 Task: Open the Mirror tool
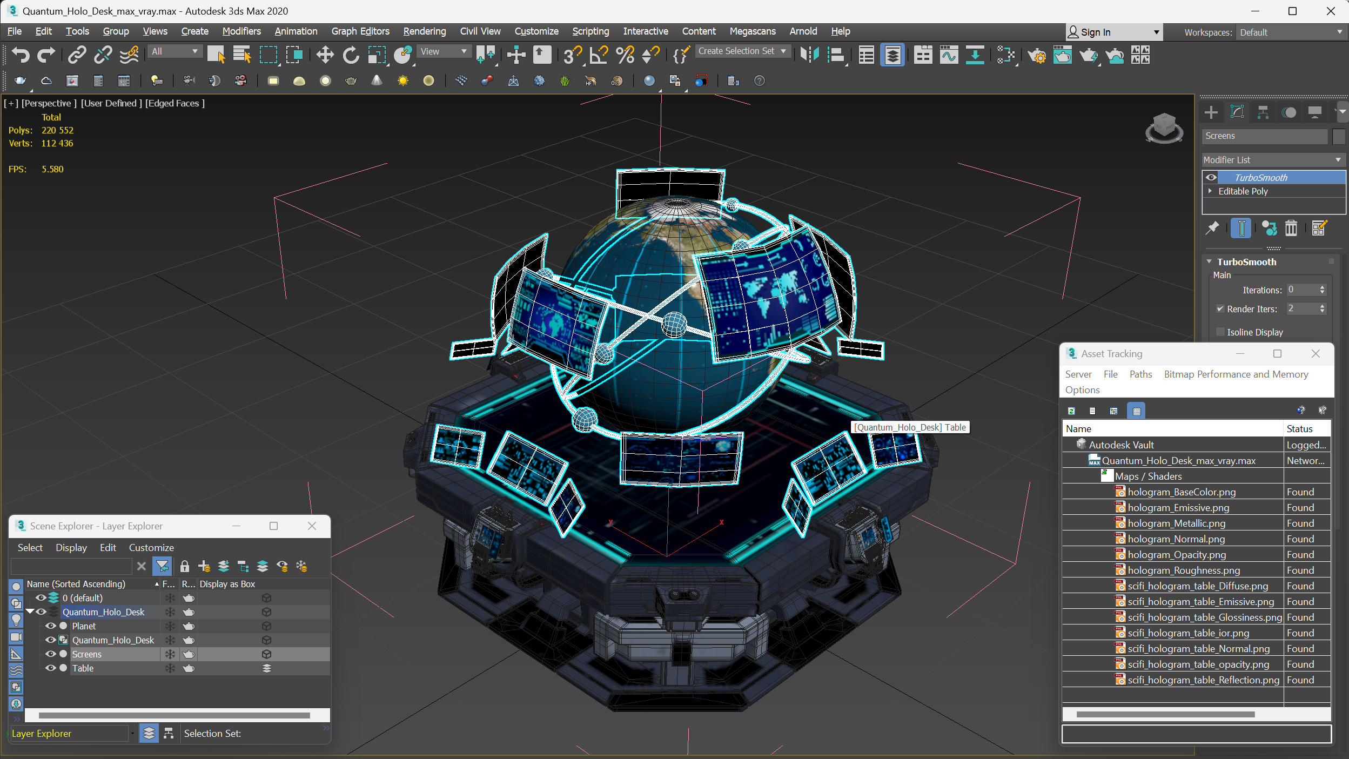(809, 55)
